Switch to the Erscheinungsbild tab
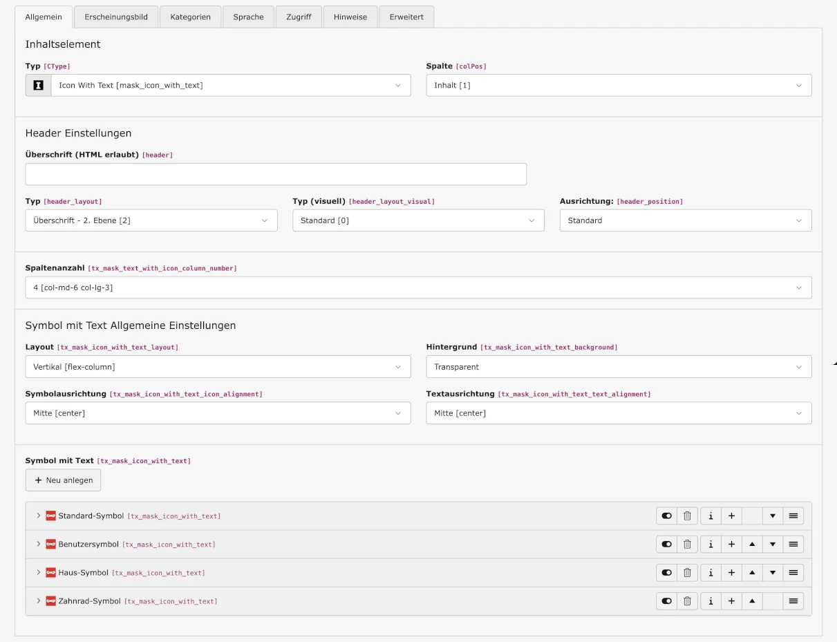This screenshot has height=642, width=837. coord(115,17)
